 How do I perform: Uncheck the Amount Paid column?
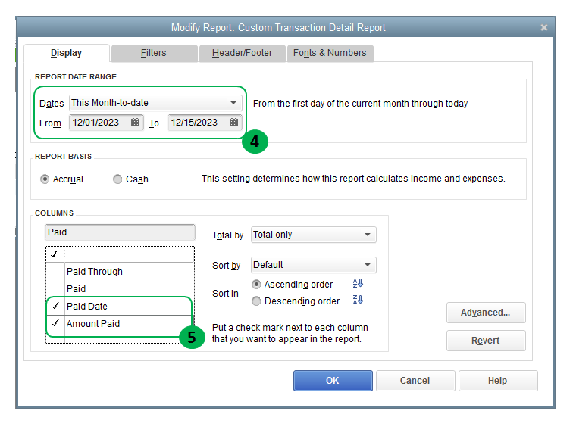click(x=55, y=323)
